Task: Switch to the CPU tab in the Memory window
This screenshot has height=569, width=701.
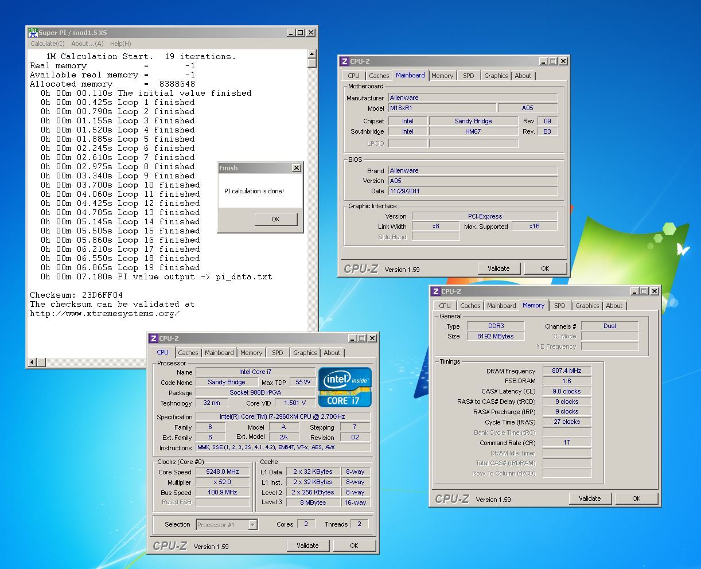Action: [x=445, y=306]
